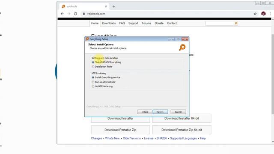This screenshot has height=154, width=274.
Task: Open the Downloads page
Action: [x=109, y=23]
